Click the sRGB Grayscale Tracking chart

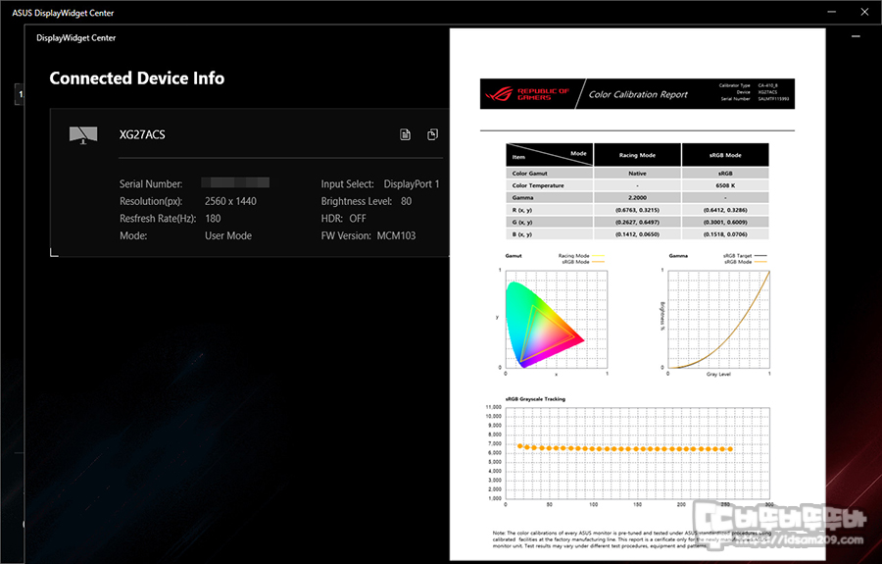coord(637,453)
